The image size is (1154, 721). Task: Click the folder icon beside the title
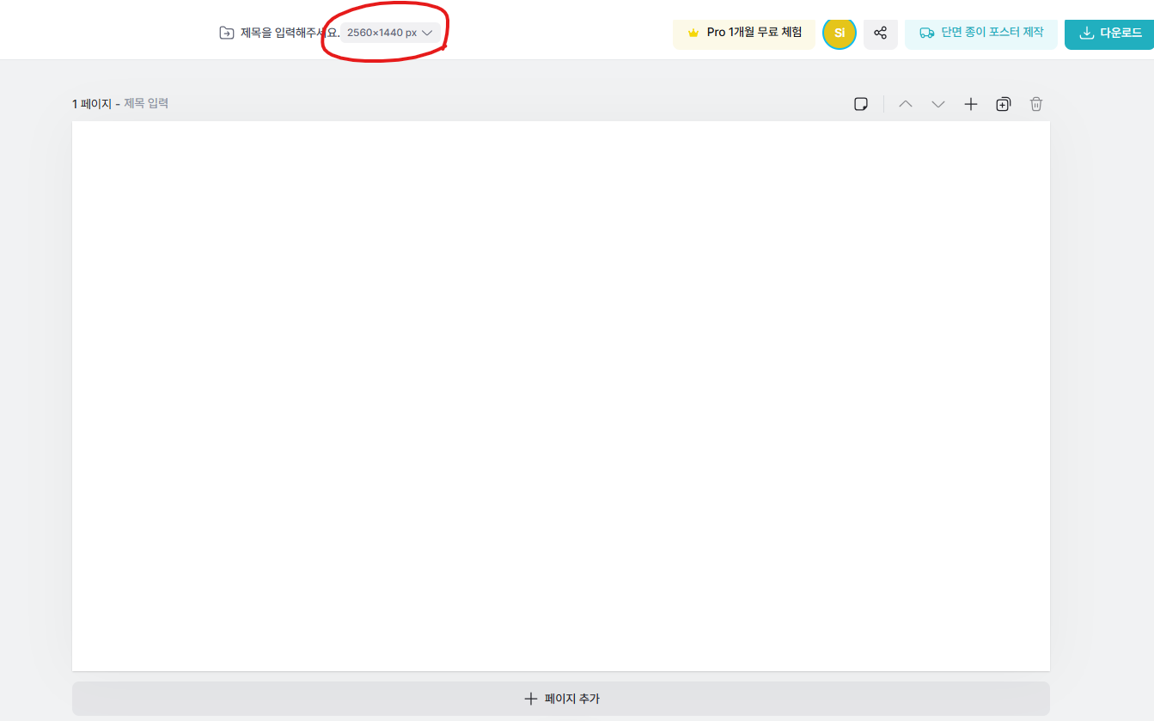[226, 33]
